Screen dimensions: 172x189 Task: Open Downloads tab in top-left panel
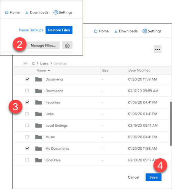coord(37,12)
